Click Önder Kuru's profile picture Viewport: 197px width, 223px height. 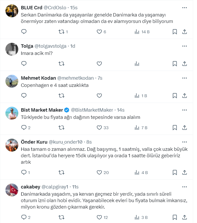(x=12, y=146)
